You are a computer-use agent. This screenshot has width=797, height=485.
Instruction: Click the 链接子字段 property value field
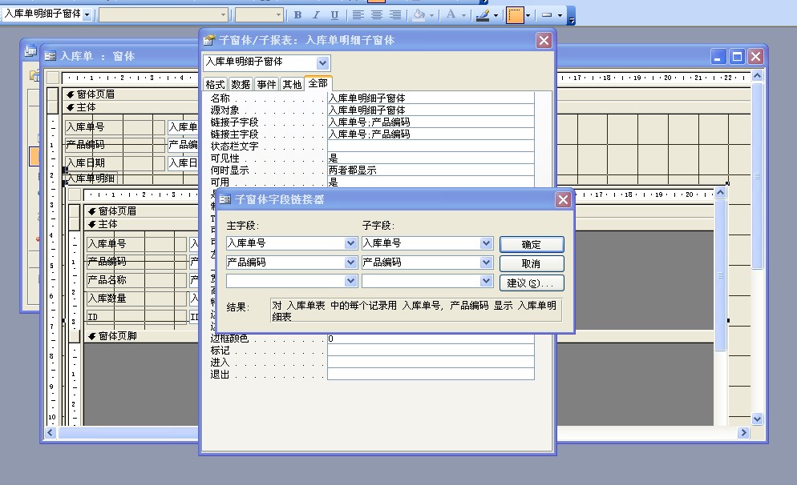(x=431, y=122)
